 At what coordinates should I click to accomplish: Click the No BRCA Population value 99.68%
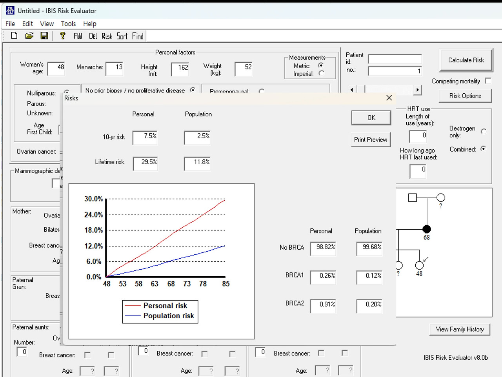[x=369, y=249]
